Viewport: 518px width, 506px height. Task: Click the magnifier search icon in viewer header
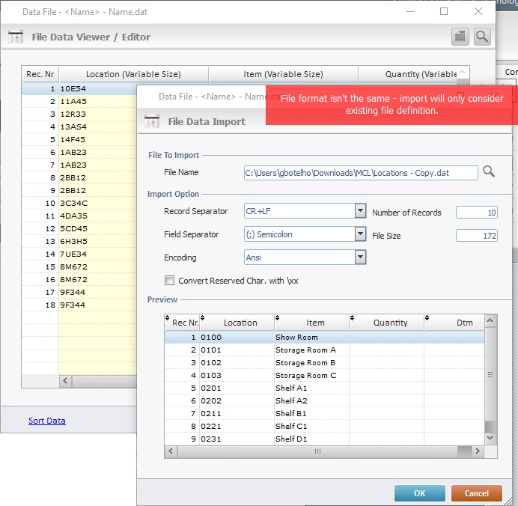pyautogui.click(x=482, y=36)
